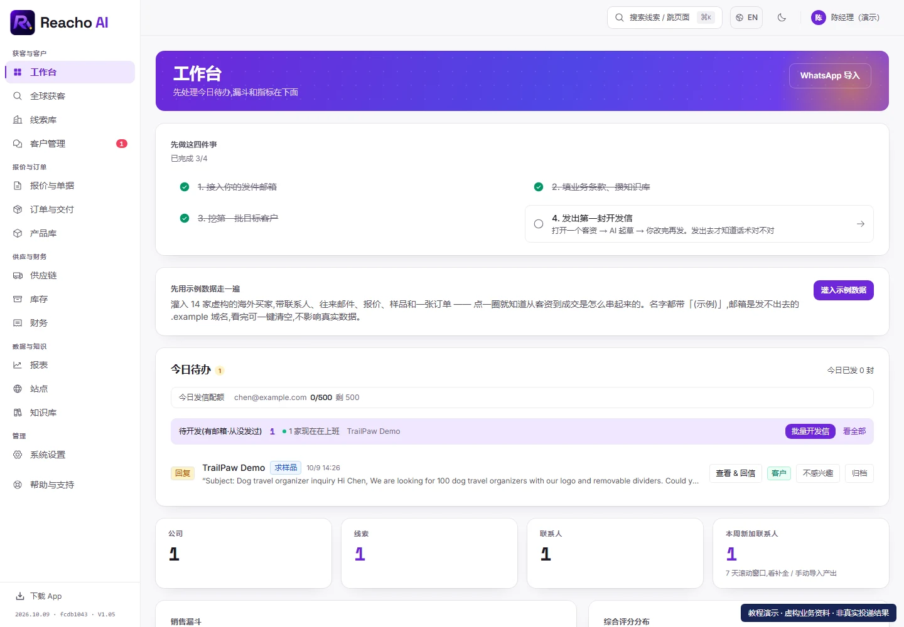
Task: Switch language with the EN button
Action: [746, 18]
